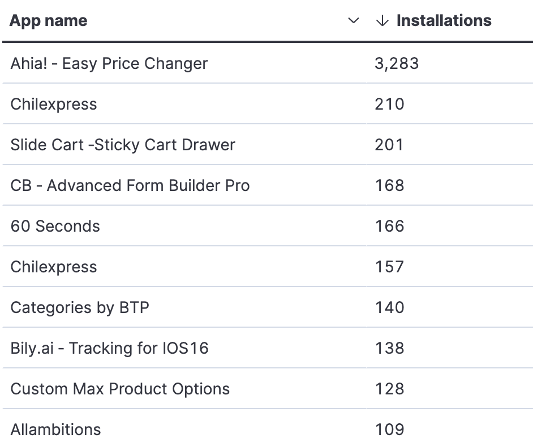Click the 201 installations cell
This screenshot has width=533, height=443.
coord(389,145)
